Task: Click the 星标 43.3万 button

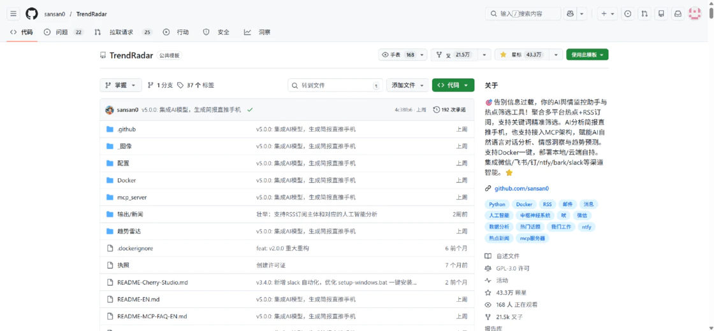Action: [x=522, y=55]
